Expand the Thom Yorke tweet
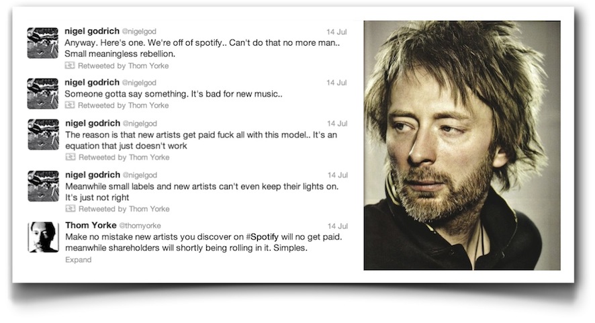Screen dimensions: 595x323 click(78, 260)
